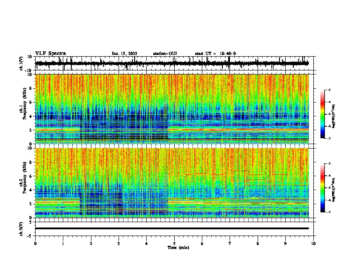Select the "start UT = 18:40: 0" text

click(215, 54)
